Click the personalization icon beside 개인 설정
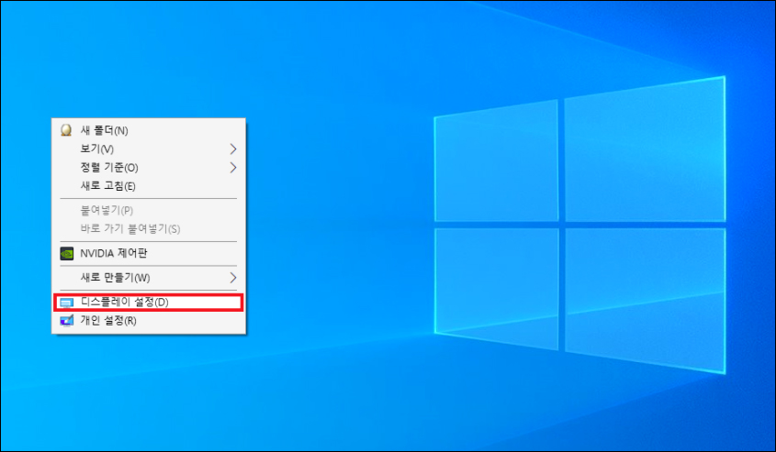Screen dimensions: 776x452 (x=66, y=321)
